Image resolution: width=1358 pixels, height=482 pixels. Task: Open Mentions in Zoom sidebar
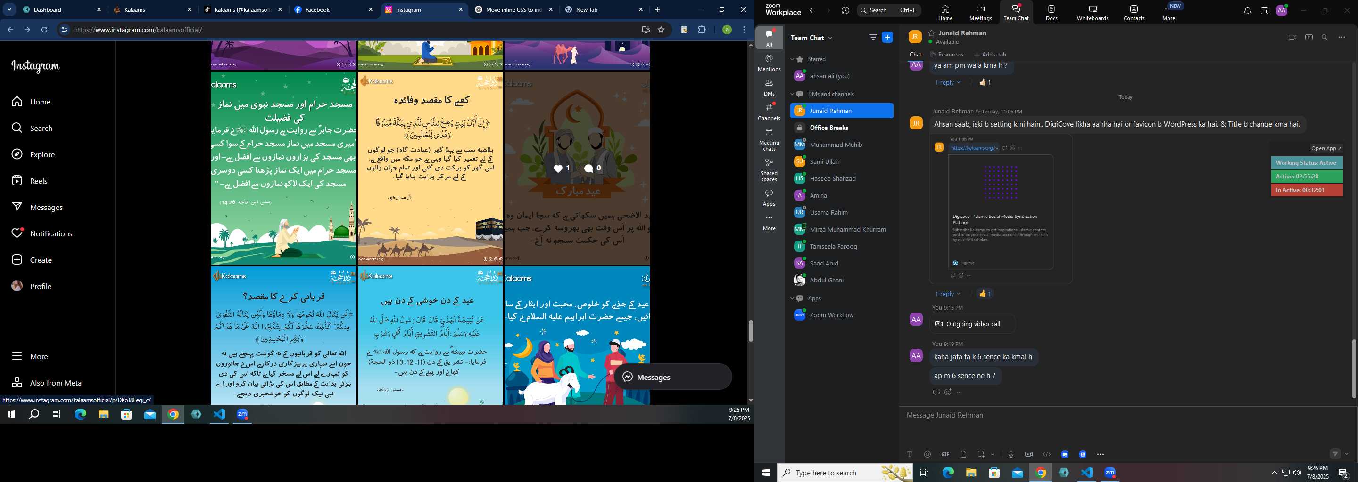(769, 63)
